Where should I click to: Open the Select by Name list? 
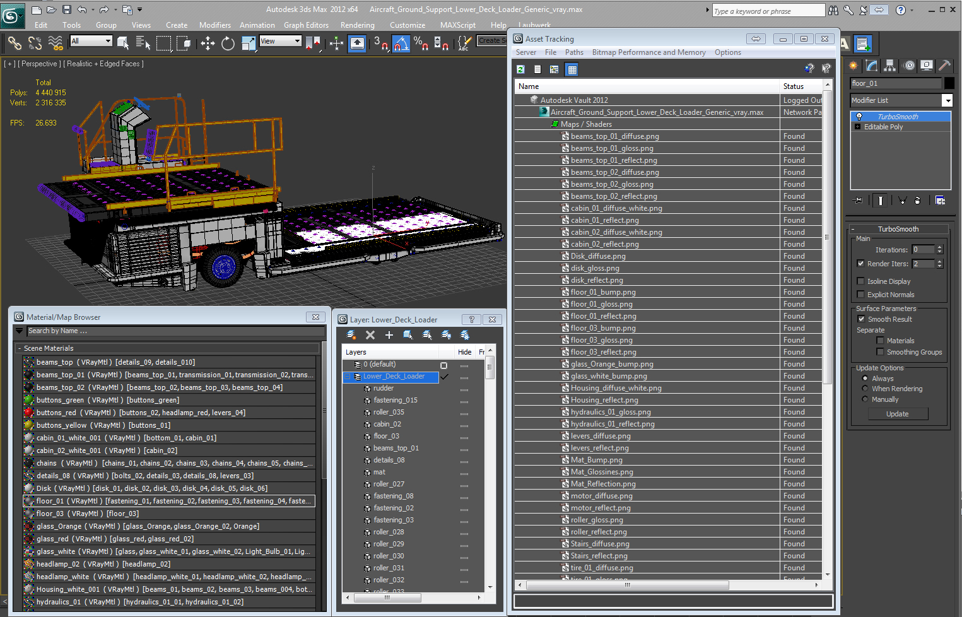[x=143, y=43]
